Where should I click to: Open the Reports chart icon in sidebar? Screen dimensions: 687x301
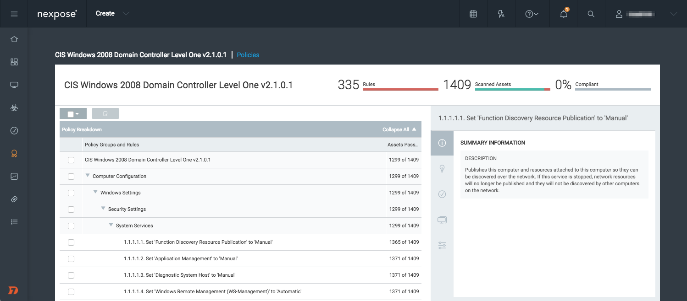coord(14,176)
